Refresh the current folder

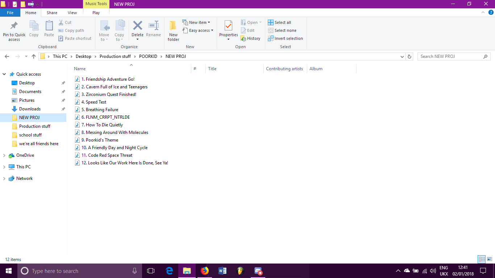409,56
